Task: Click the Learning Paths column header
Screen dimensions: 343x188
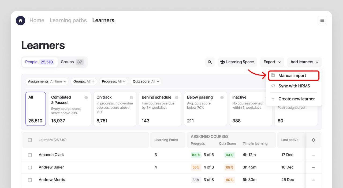Action: [166, 140]
